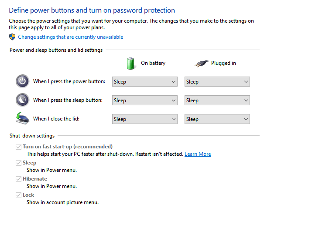322x228 pixels.
Task: Open power button Plugged in dropdown
Action: [x=217, y=82]
